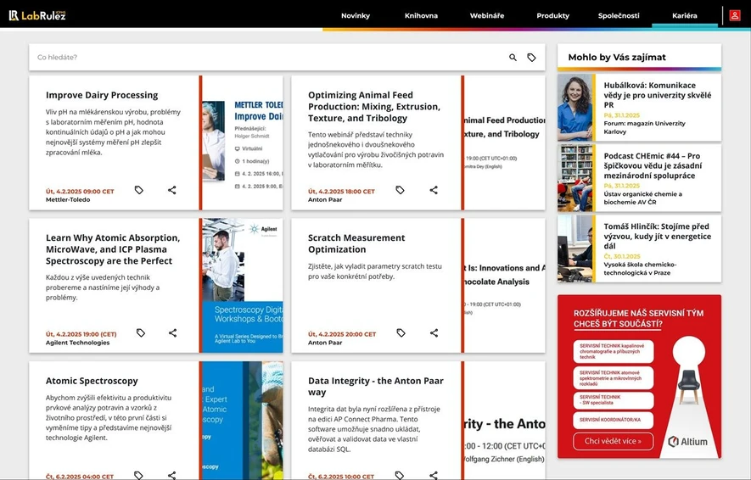Click Mettler-Toledo company name
751x480 pixels.
[68, 199]
